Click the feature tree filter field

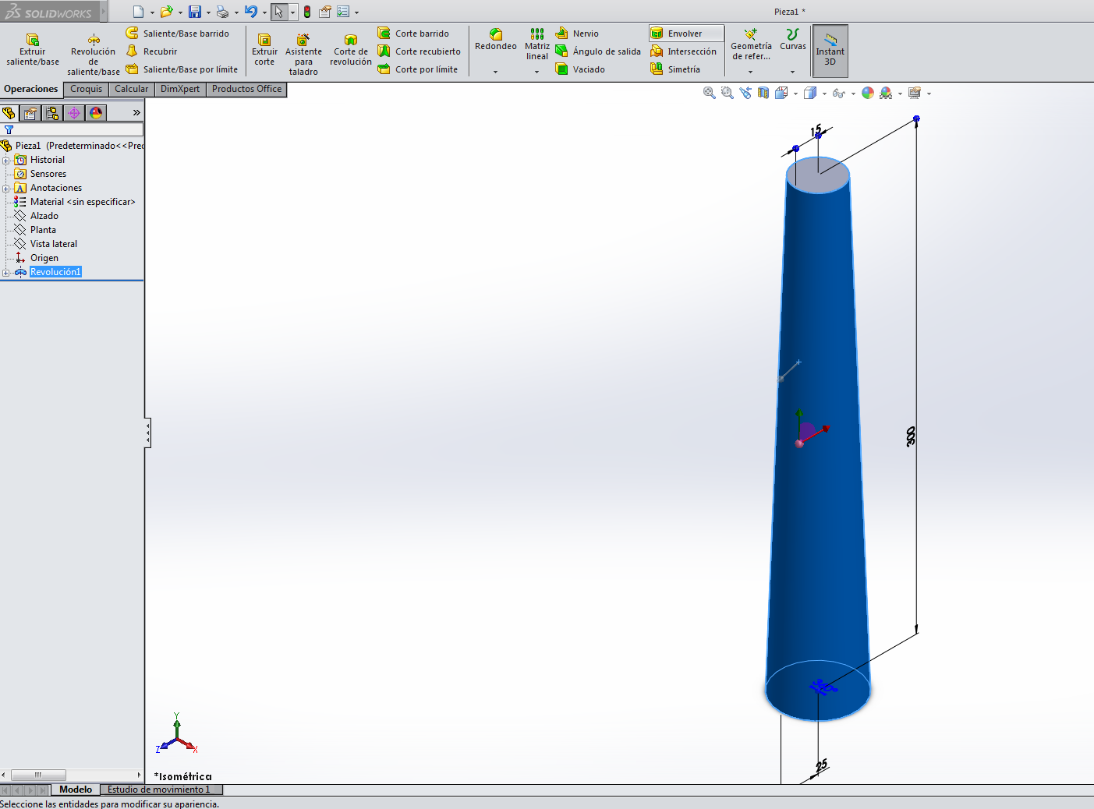[x=72, y=129]
